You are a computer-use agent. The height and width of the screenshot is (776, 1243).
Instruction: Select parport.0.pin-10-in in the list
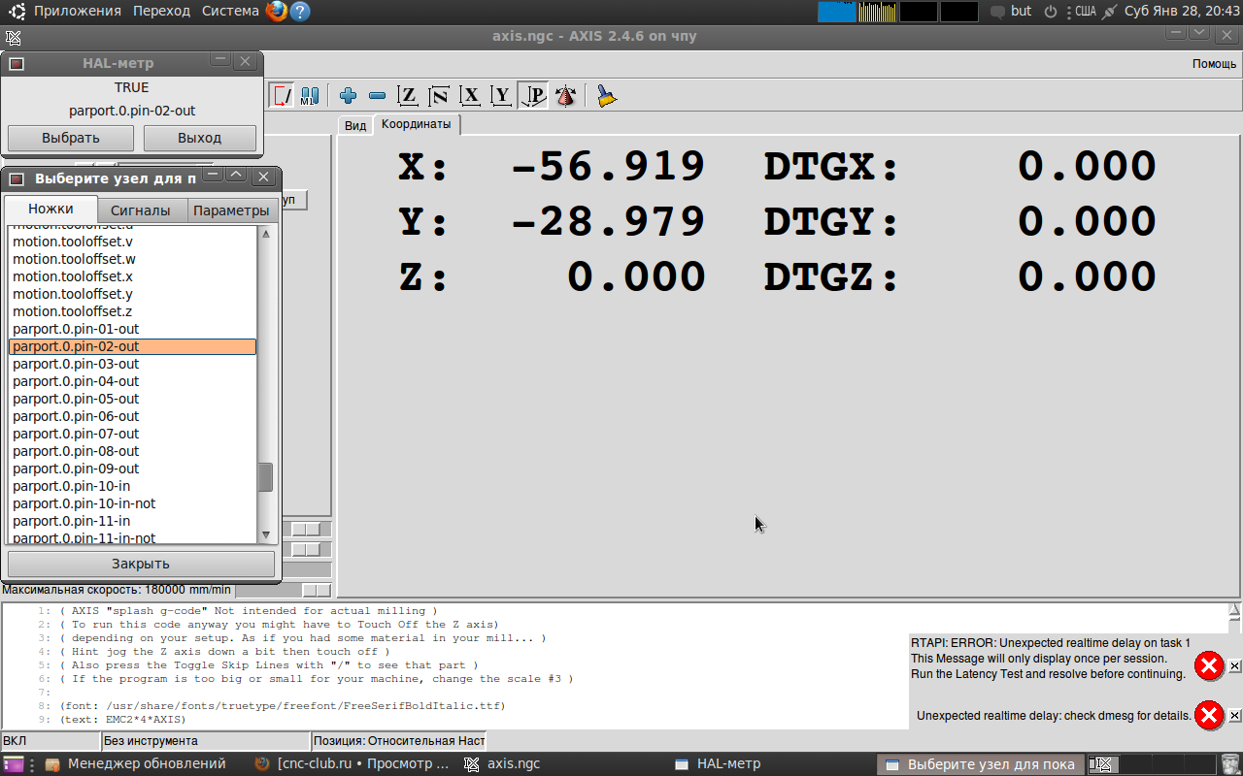point(132,486)
